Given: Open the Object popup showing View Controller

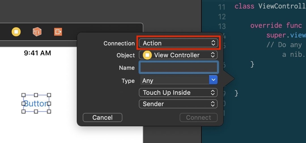Looking at the screenshot, I should 178,55.
